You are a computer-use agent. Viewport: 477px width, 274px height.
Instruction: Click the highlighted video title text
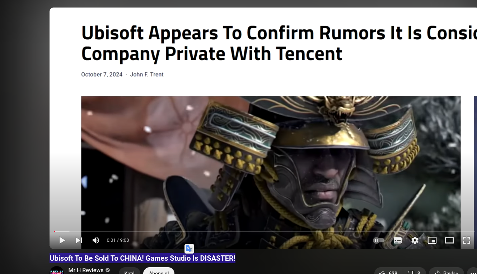point(142,258)
